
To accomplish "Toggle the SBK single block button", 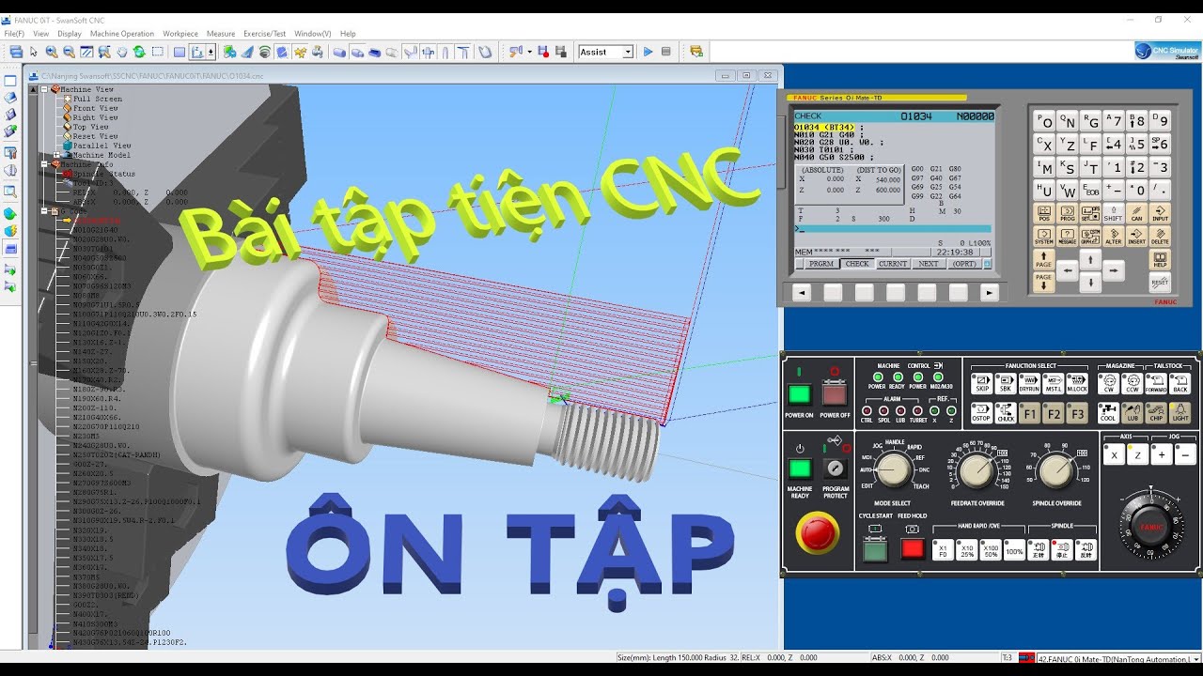I will [x=1006, y=383].
